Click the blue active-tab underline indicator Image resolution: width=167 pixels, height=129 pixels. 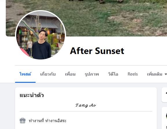(x=25, y=82)
